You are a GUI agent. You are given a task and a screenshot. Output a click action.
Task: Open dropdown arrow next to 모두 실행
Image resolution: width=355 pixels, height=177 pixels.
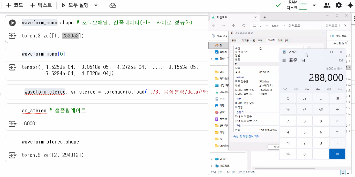click(x=96, y=5)
